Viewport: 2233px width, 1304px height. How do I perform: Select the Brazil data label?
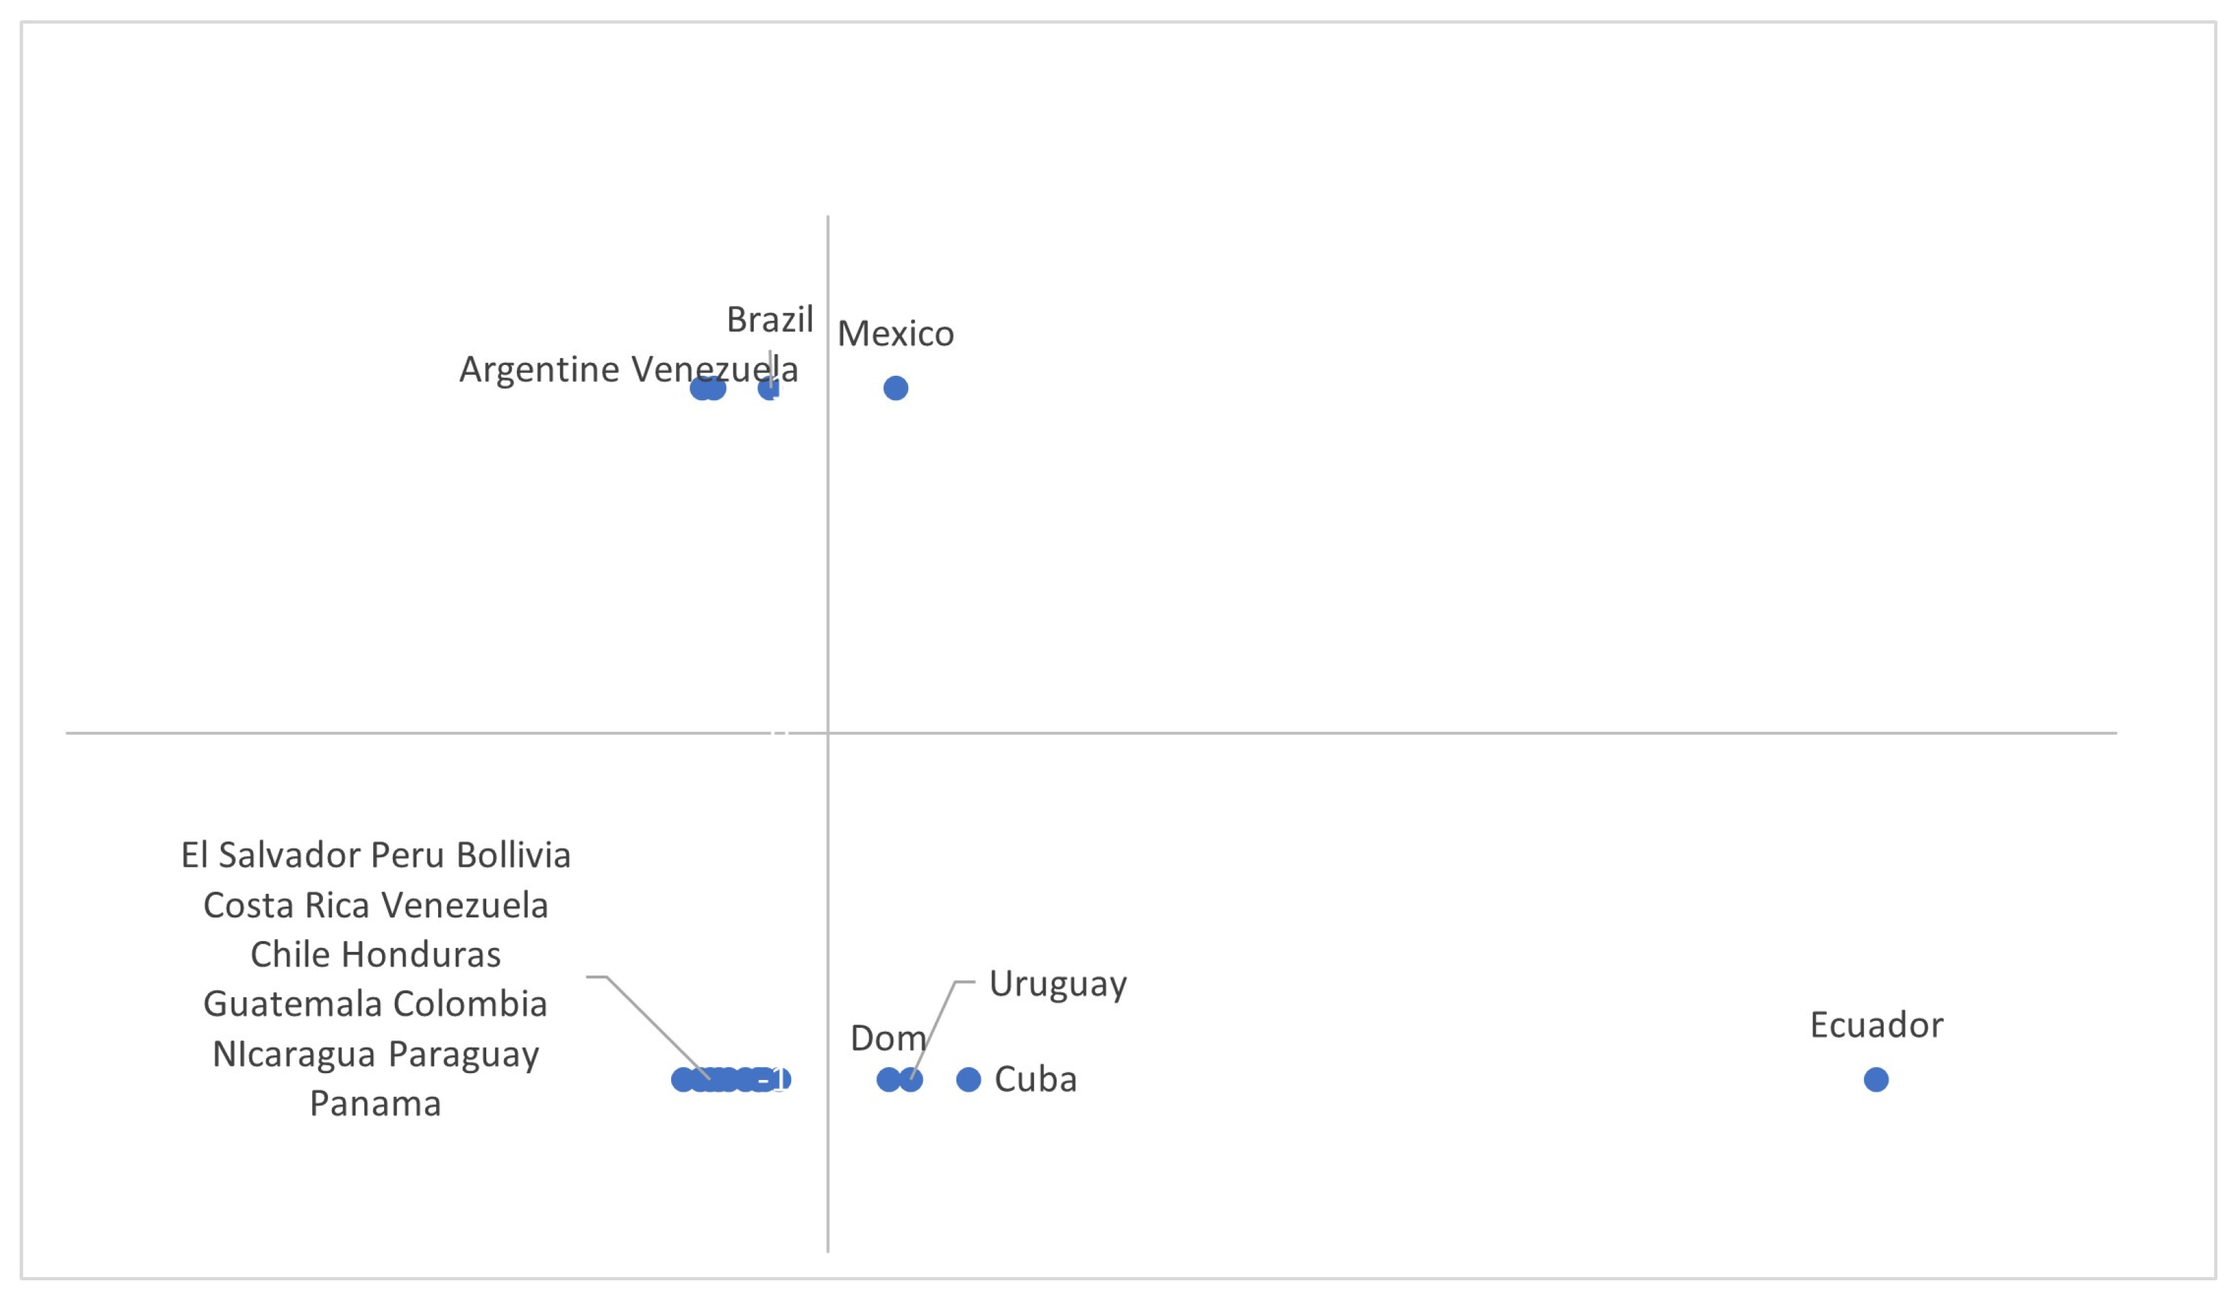[x=769, y=320]
